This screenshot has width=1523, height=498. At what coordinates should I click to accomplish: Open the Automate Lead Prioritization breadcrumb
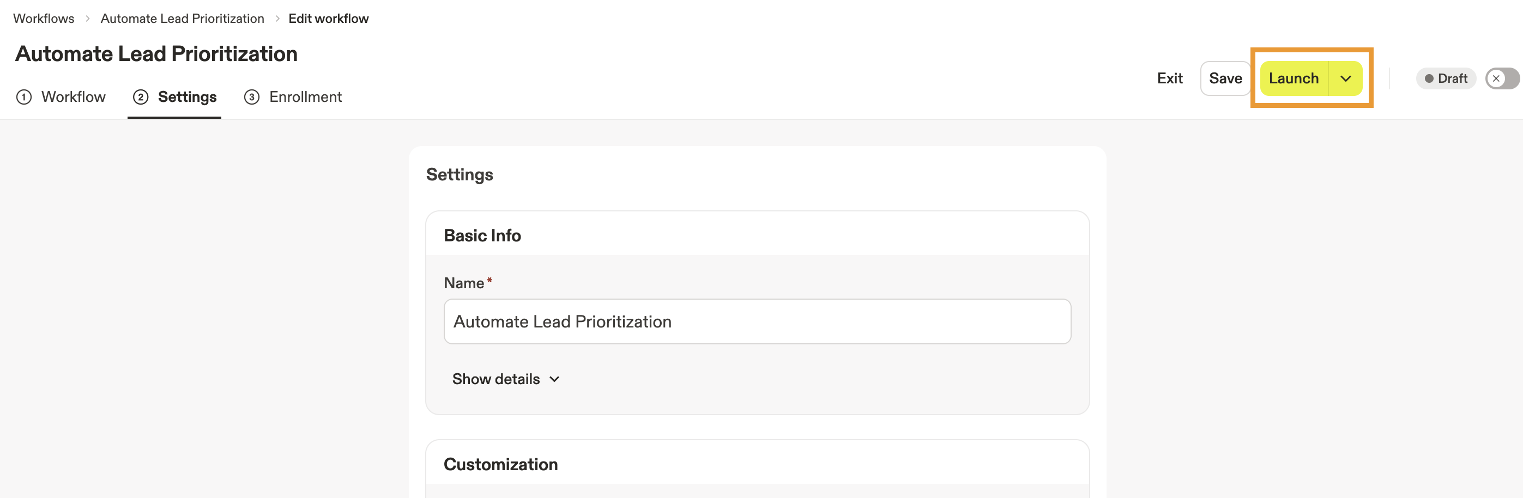[182, 19]
